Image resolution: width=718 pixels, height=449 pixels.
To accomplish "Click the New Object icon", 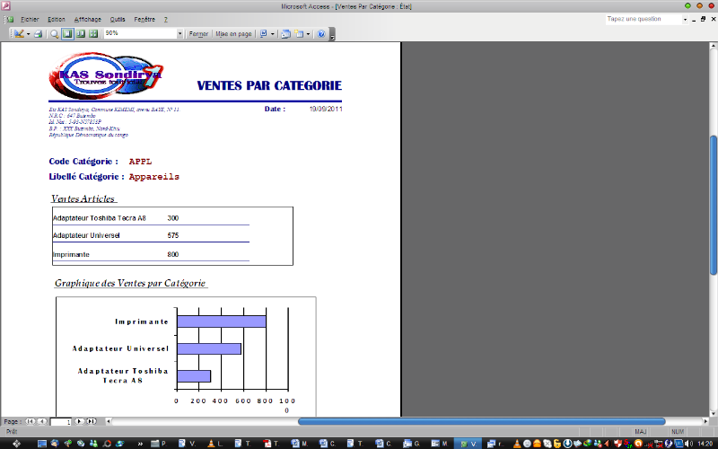I will point(299,33).
